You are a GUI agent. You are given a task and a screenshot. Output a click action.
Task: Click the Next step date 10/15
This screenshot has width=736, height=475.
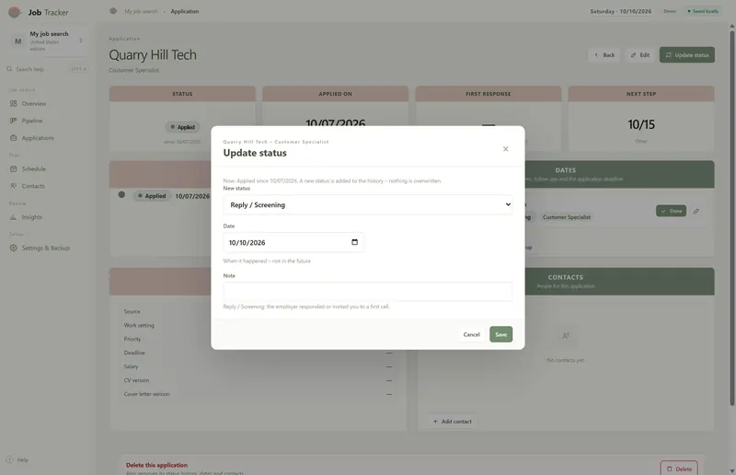tap(641, 124)
